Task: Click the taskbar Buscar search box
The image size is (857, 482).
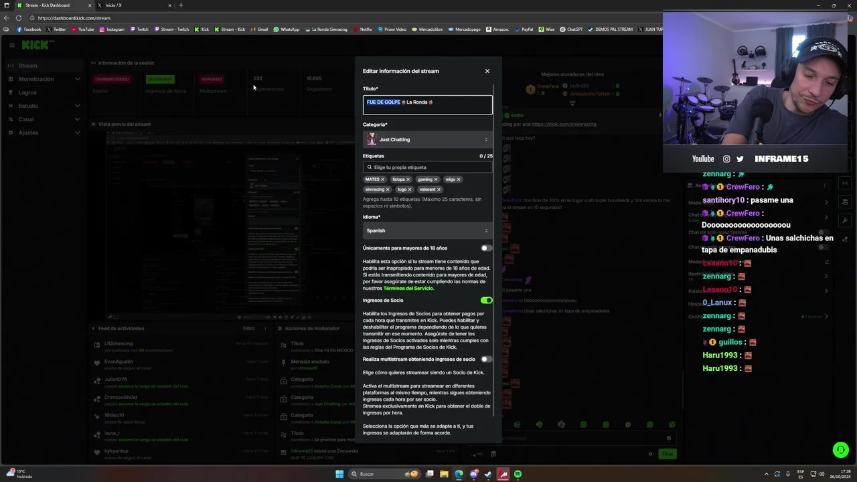Action: coord(384,474)
